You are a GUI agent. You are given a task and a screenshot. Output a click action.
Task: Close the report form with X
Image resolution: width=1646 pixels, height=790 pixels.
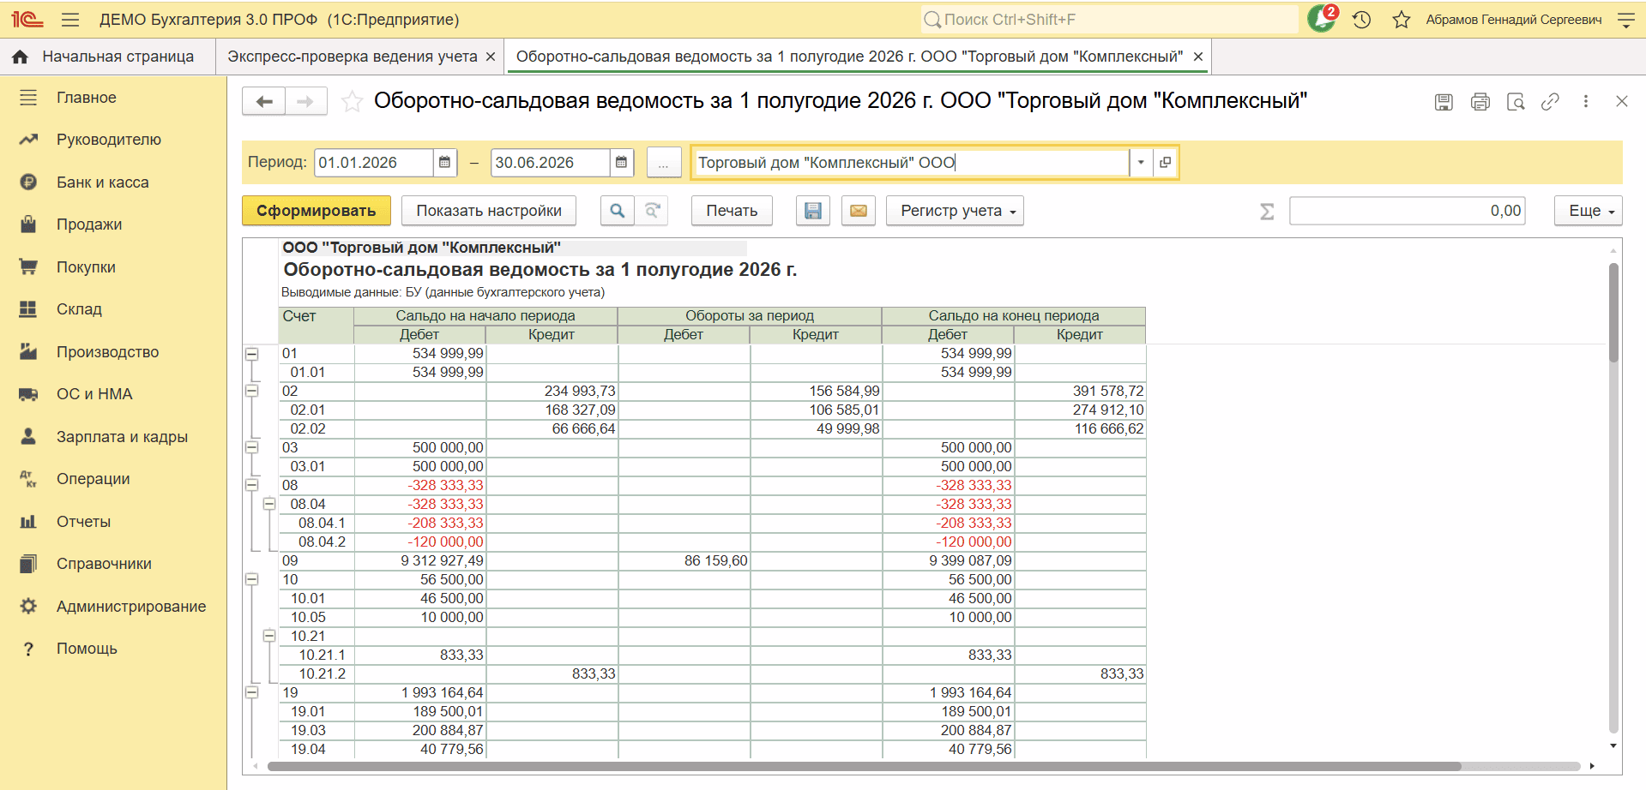[x=1621, y=101]
